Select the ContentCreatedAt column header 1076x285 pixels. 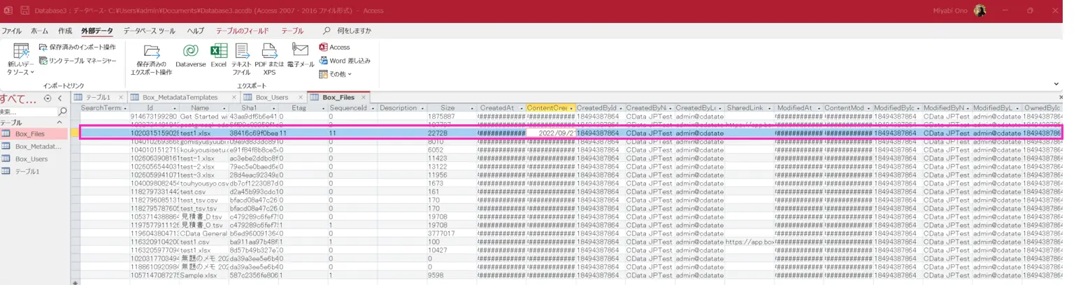pyautogui.click(x=550, y=108)
